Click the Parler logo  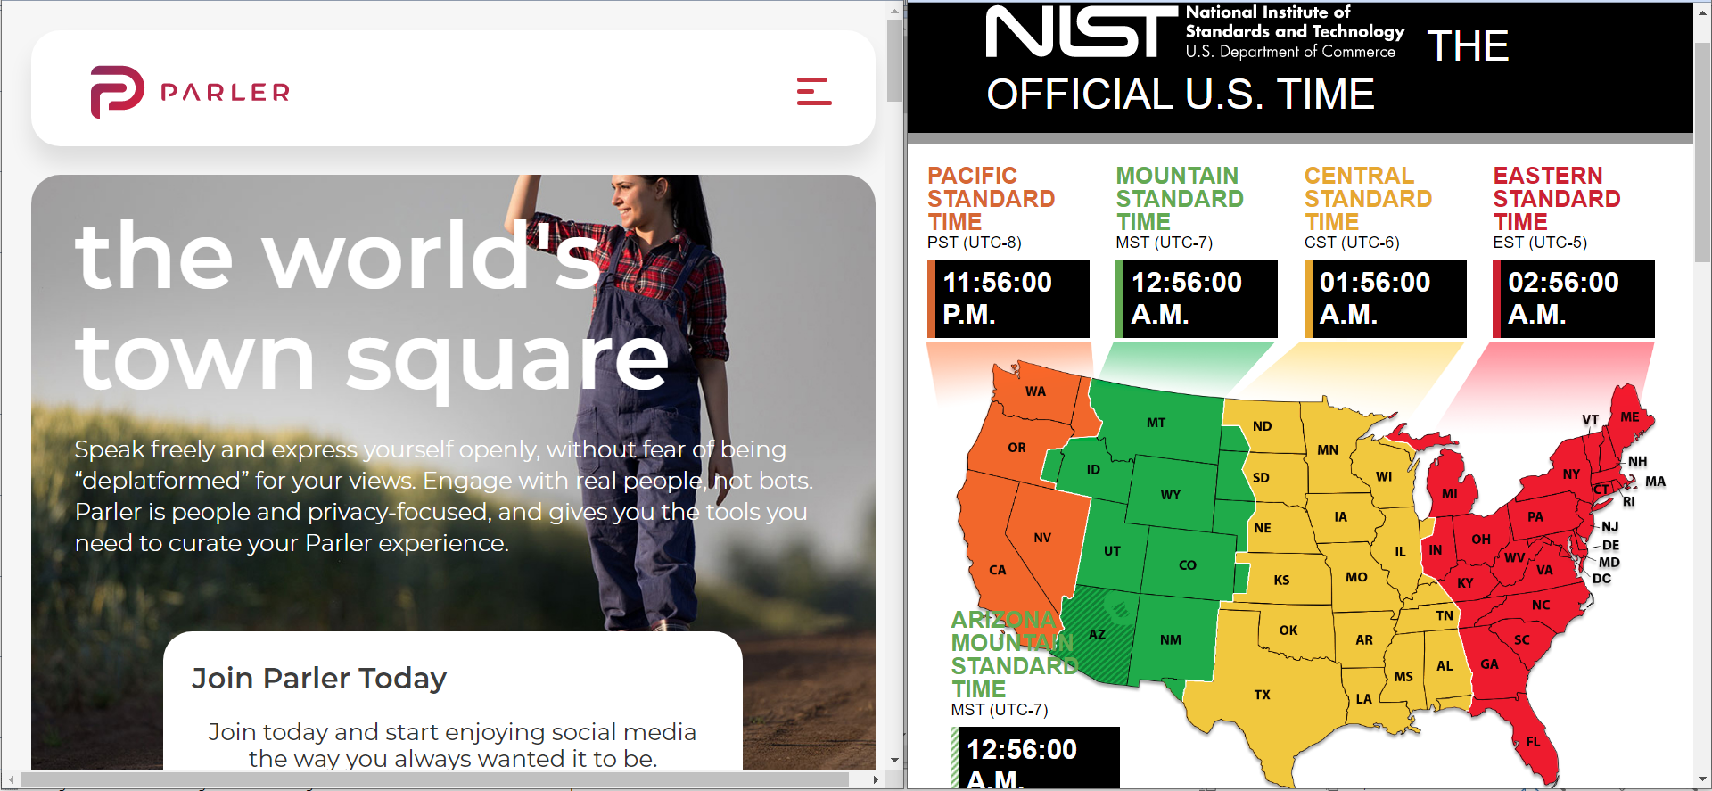190,92
